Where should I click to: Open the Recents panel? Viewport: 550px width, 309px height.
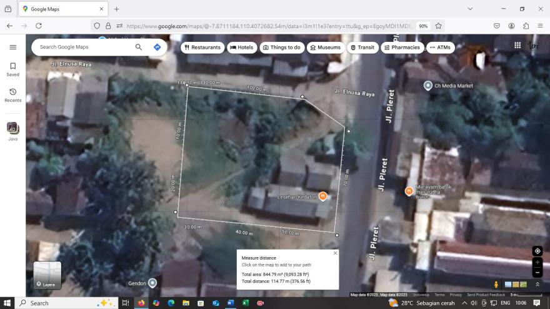[12, 95]
